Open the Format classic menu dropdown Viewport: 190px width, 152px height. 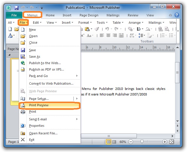click(x=85, y=23)
